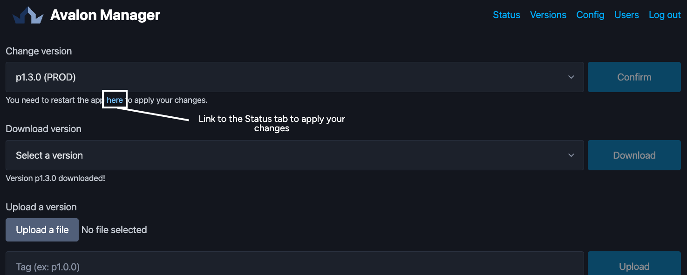687x275 pixels.
Task: Click the Avalon Manager title text
Action: pyautogui.click(x=105, y=15)
